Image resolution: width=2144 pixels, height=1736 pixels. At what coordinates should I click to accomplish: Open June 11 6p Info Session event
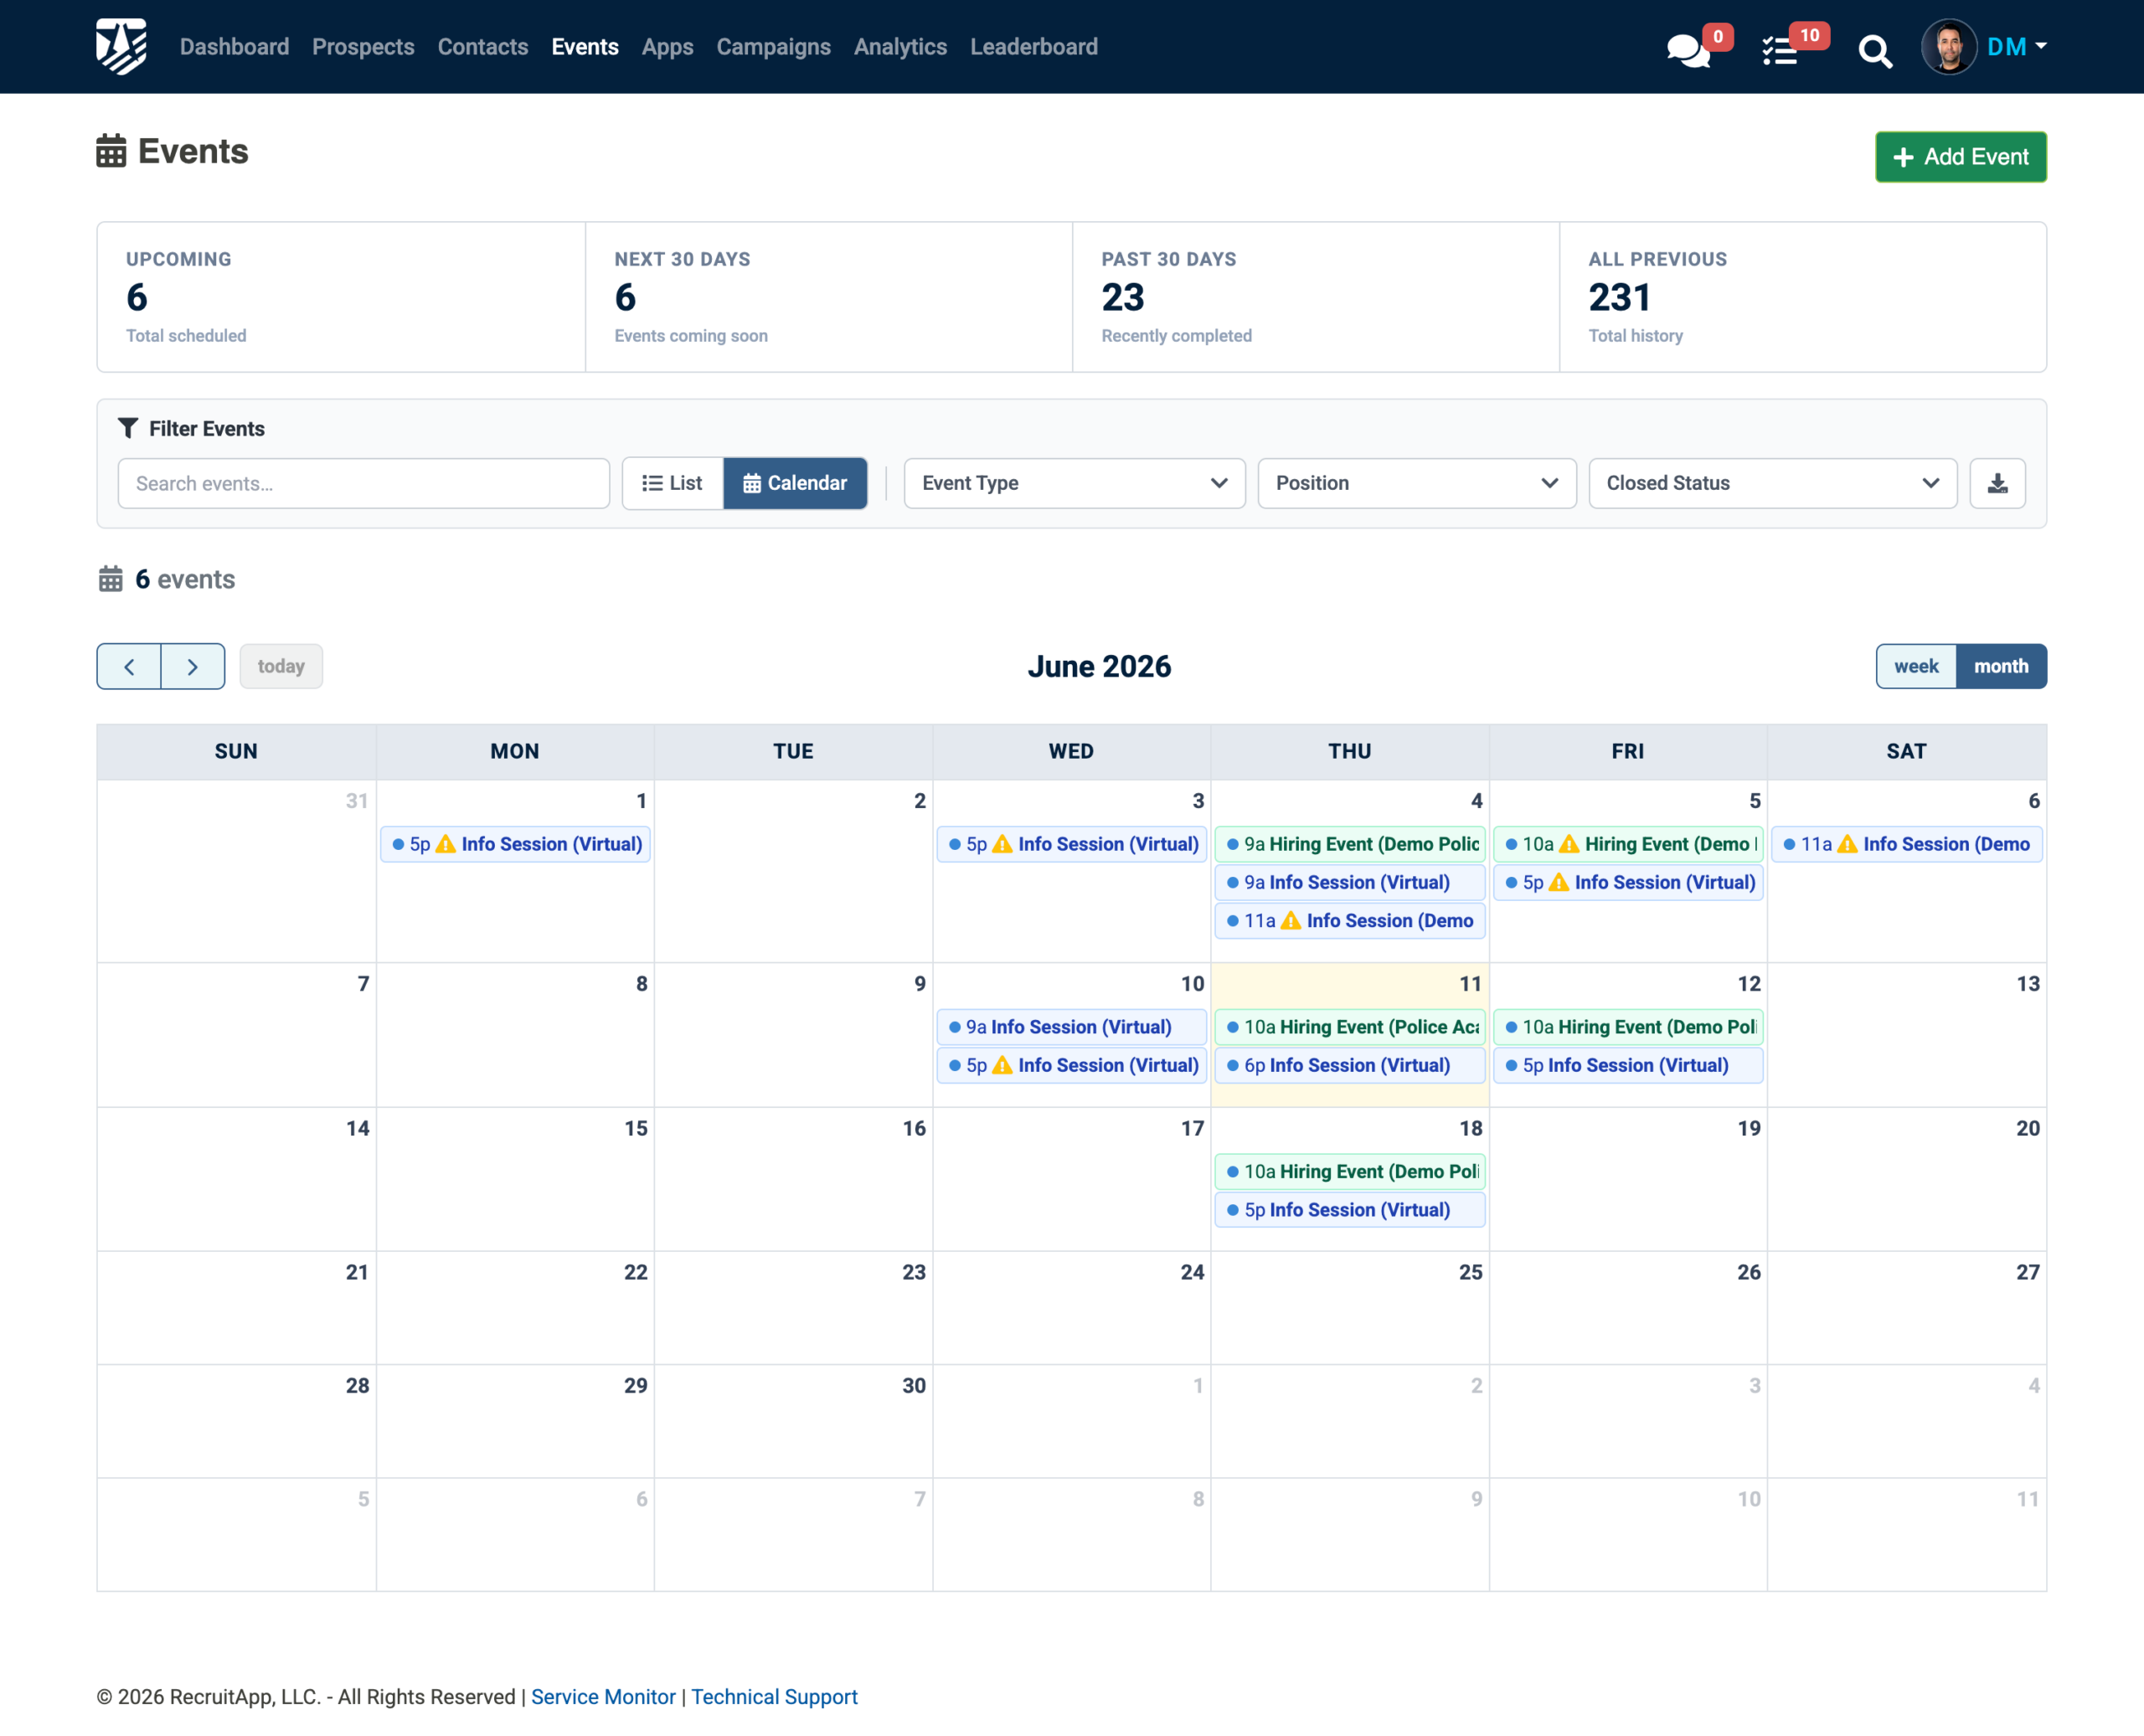1349,1065
